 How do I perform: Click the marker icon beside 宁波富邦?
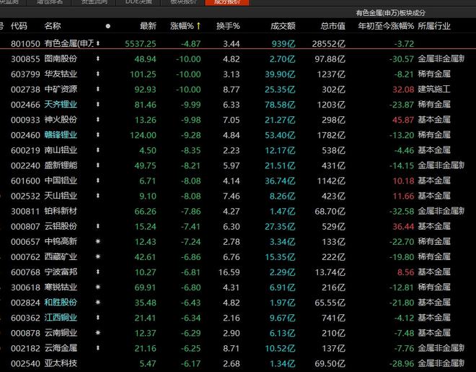pyautogui.click(x=98, y=272)
